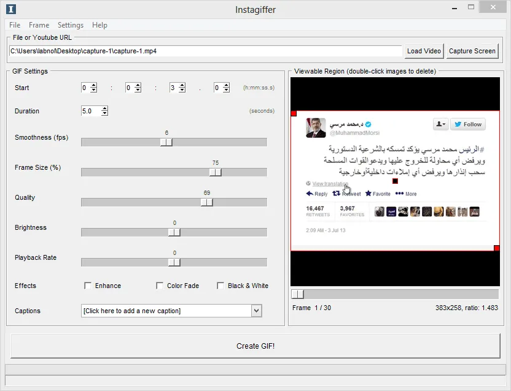
Task: Click the Brightness slider handle
Action: point(174,232)
